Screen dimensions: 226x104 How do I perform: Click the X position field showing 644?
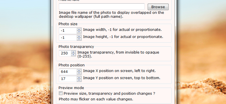(x=68, y=72)
